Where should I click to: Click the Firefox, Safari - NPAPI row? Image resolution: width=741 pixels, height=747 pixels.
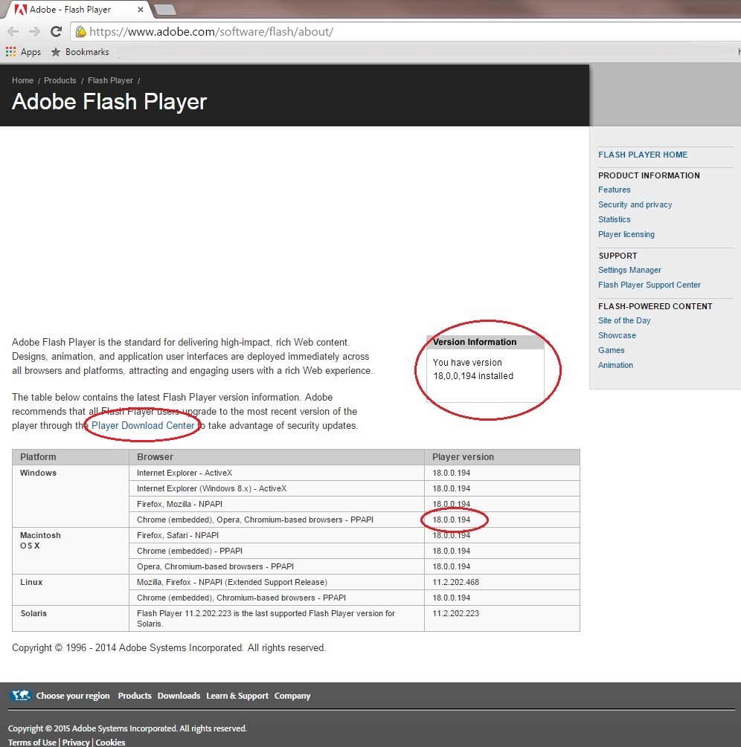[354, 535]
